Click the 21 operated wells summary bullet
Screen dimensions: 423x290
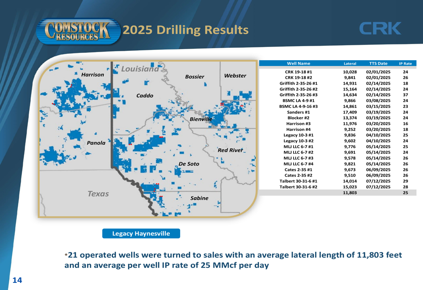(x=233, y=260)
